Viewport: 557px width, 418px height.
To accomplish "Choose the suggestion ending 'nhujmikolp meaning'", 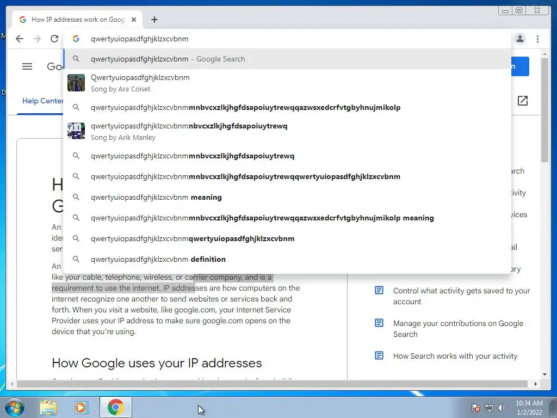I will coord(287,218).
